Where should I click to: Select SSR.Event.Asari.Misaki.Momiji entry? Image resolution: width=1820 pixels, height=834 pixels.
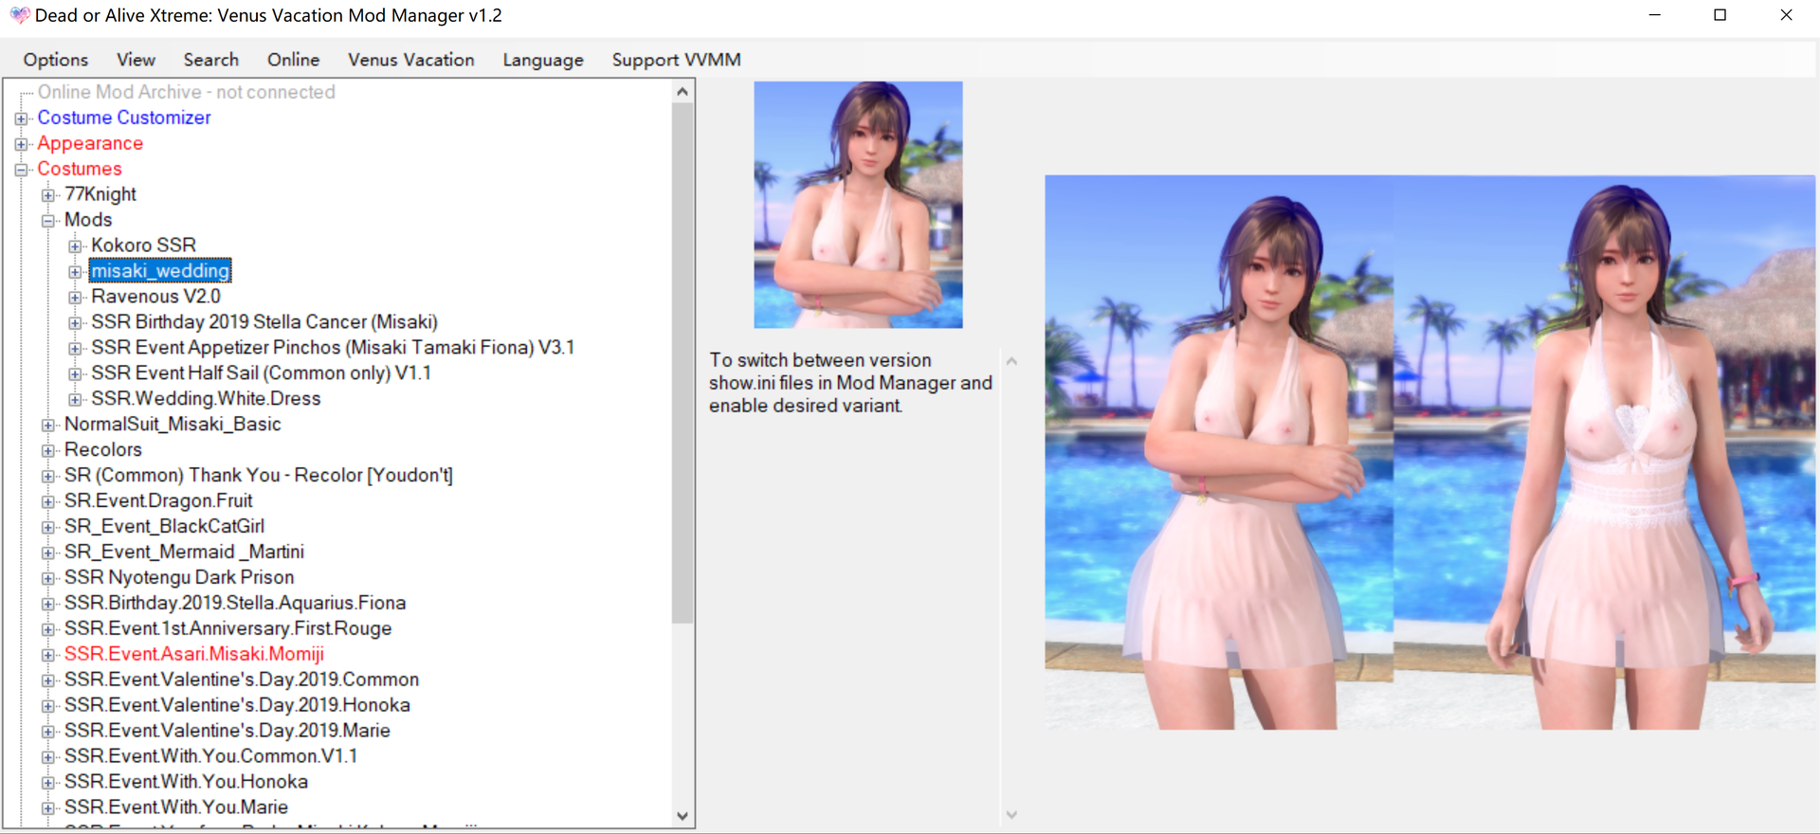pos(194,655)
